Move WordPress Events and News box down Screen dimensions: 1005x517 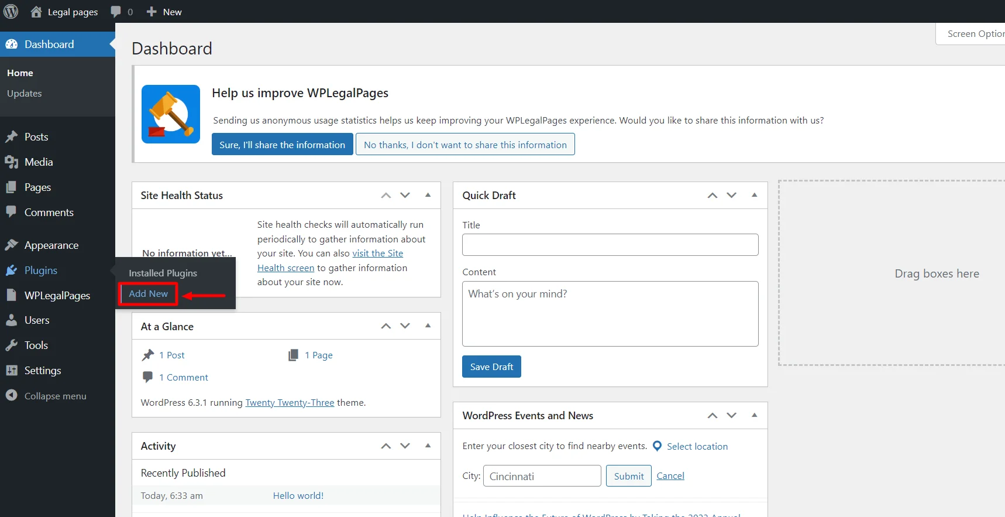tap(731, 416)
